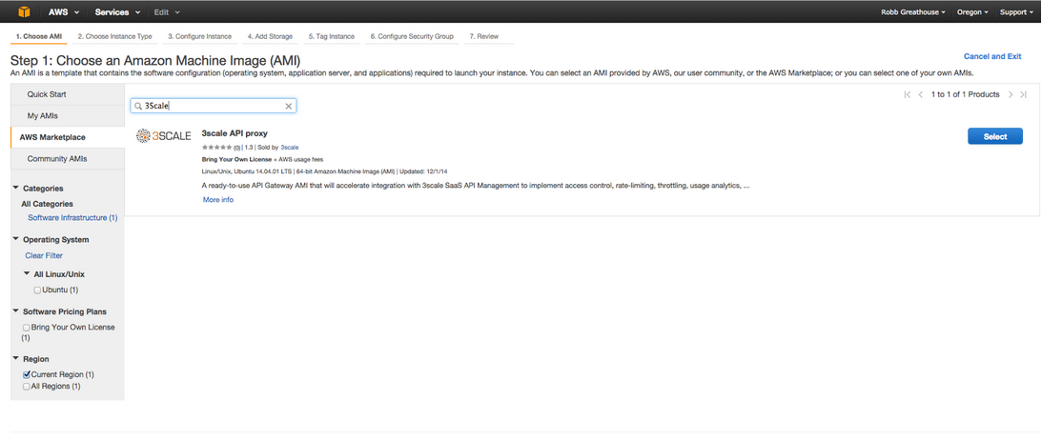Click into the AMI search field

tap(214, 106)
